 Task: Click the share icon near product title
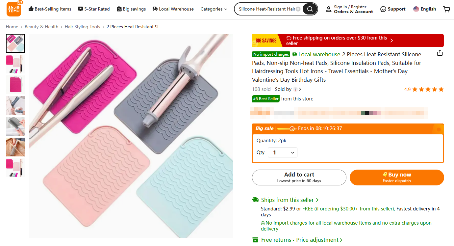440,53
